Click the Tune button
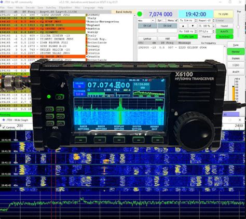Viewport: 246px width, 219px height. pos(236,45)
